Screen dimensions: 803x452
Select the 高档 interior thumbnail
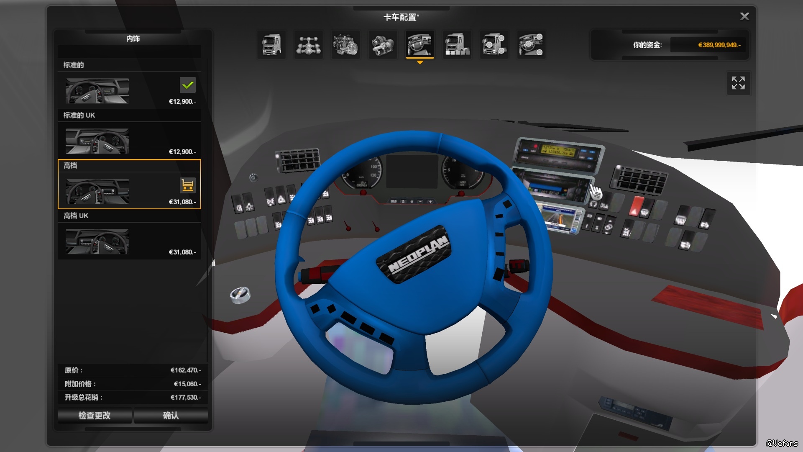point(97,191)
